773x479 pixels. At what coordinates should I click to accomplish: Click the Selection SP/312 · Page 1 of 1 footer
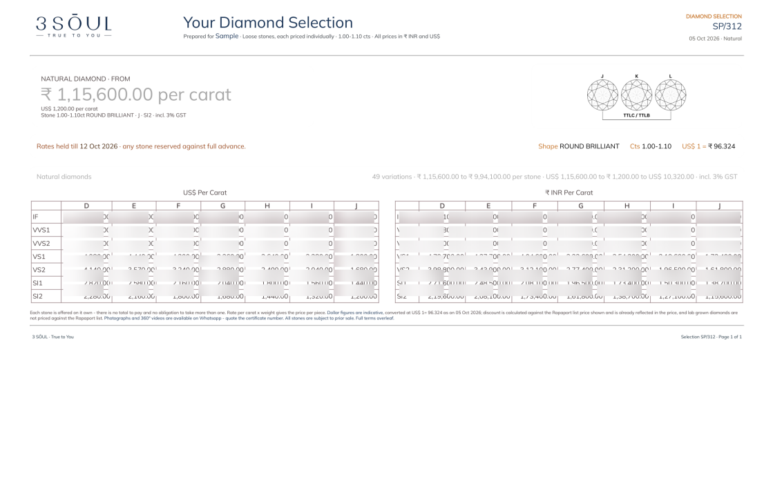pyautogui.click(x=711, y=337)
